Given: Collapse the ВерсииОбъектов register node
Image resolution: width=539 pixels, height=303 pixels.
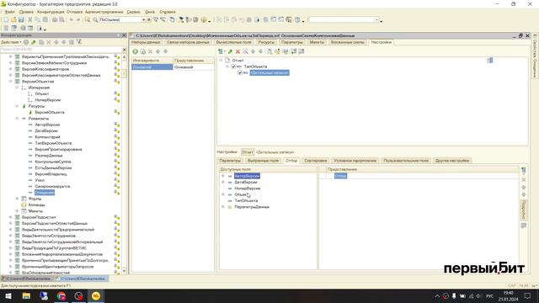Looking at the screenshot, I should click(11, 82).
